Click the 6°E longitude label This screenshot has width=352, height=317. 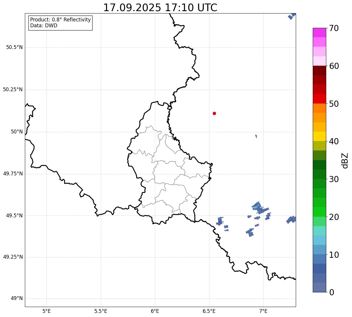pyautogui.click(x=155, y=311)
